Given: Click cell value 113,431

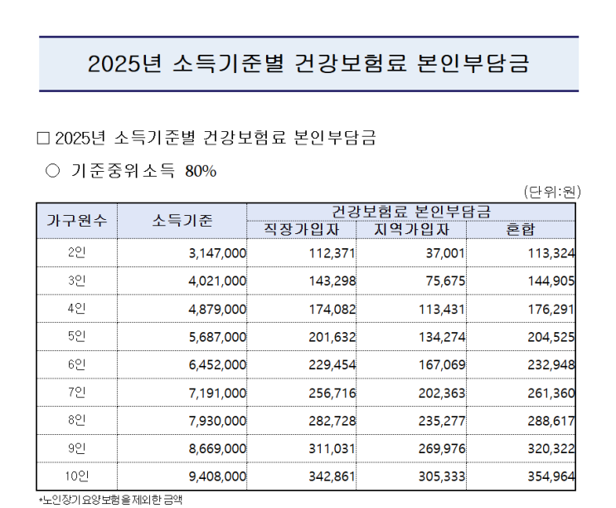Looking at the screenshot, I should pyautogui.click(x=442, y=309).
